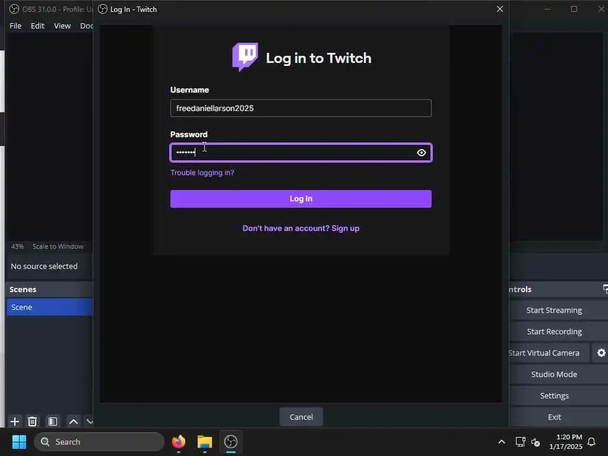The height and width of the screenshot is (456, 608).
Task: Click No source selected label
Action: [44, 267]
